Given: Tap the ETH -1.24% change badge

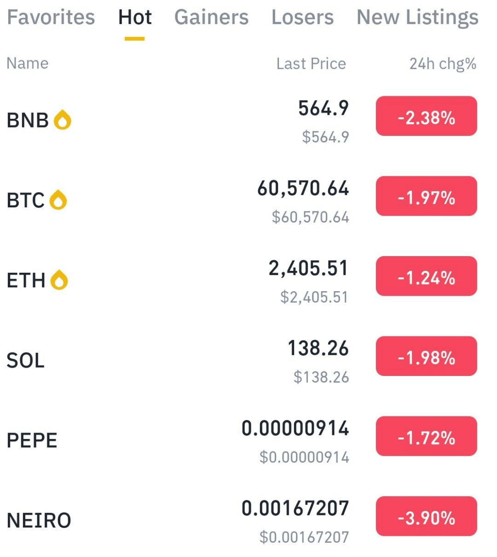Looking at the screenshot, I should click(x=427, y=276).
